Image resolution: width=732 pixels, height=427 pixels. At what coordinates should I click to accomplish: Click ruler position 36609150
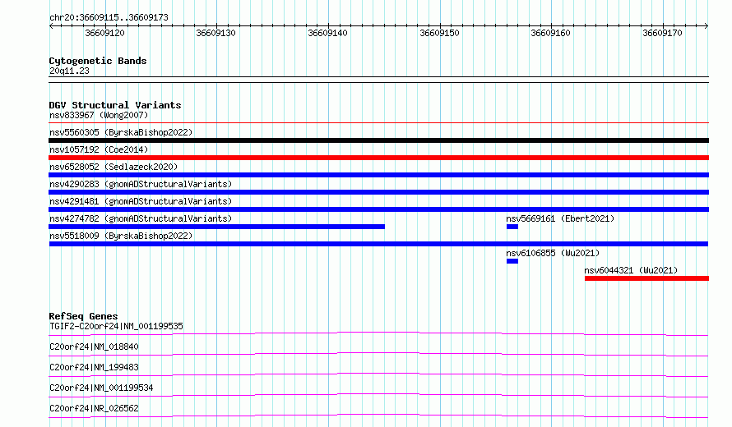pos(439,33)
